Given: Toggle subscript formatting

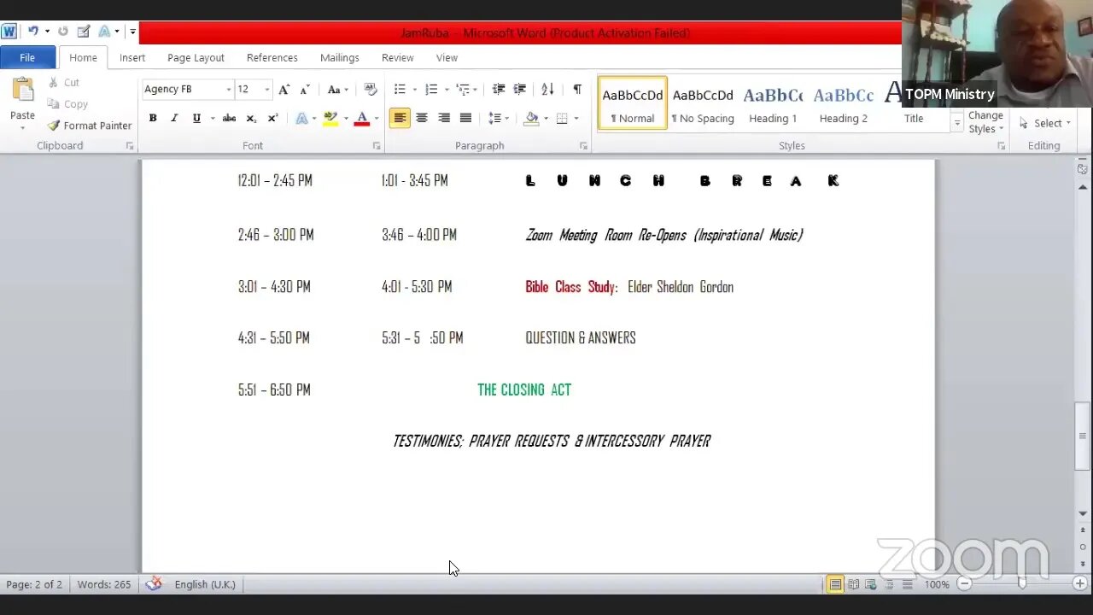Looking at the screenshot, I should (x=251, y=119).
